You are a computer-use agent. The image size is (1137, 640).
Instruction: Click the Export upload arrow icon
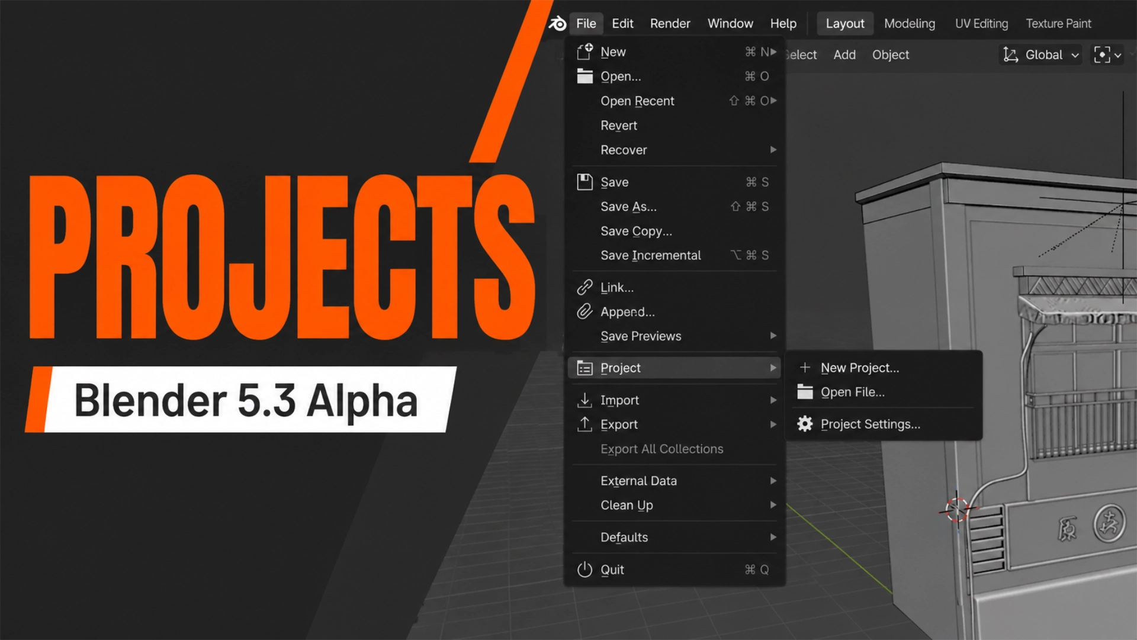pyautogui.click(x=584, y=424)
